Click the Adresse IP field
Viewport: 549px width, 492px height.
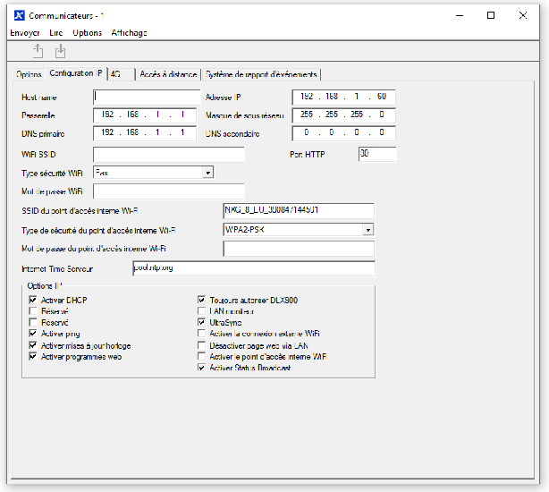pos(344,97)
